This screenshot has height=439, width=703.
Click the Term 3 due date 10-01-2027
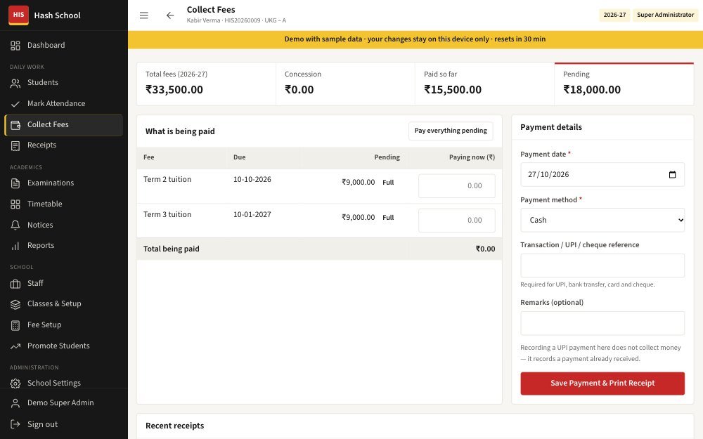(252, 214)
